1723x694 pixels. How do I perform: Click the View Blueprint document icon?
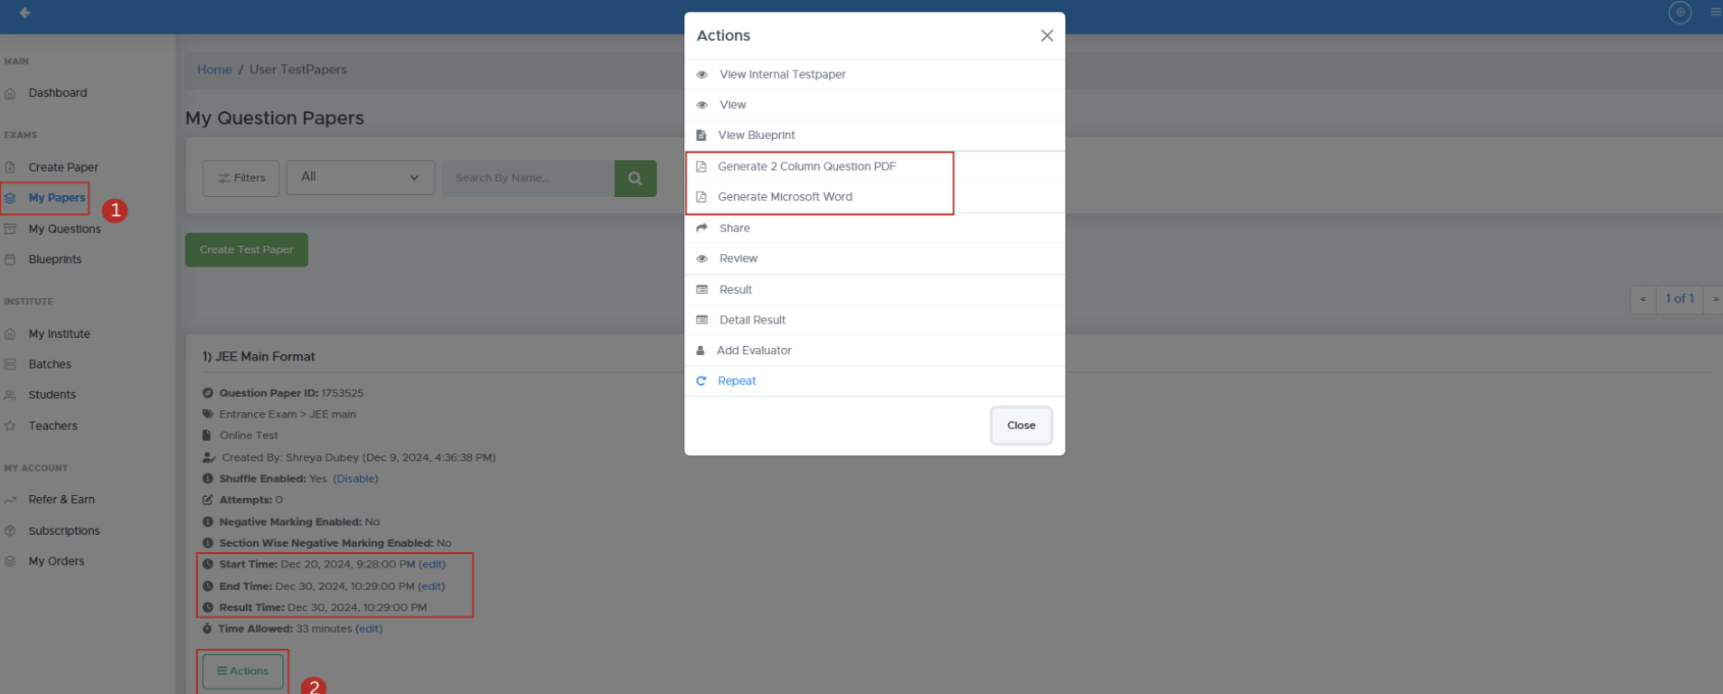701,136
